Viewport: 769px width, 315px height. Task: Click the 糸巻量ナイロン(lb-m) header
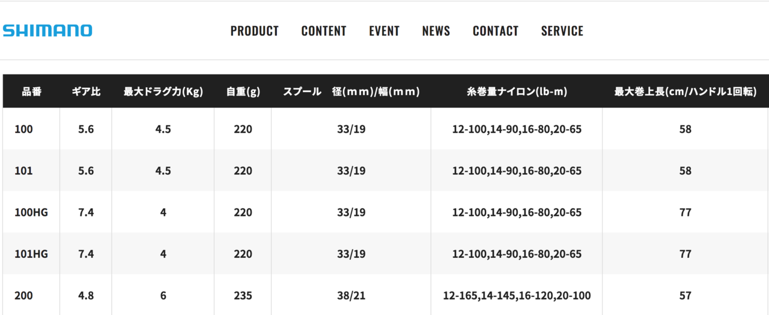(517, 91)
